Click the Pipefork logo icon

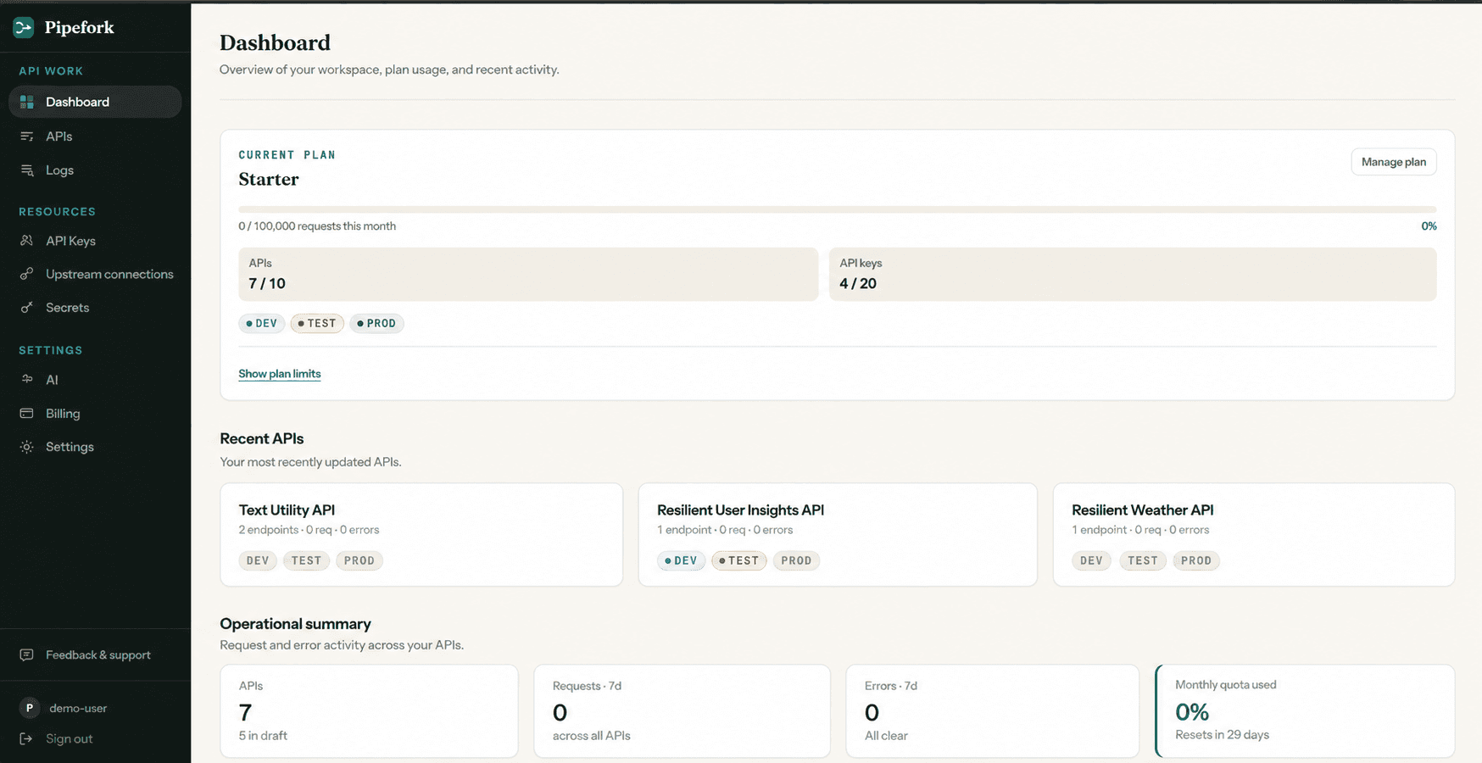(x=23, y=28)
